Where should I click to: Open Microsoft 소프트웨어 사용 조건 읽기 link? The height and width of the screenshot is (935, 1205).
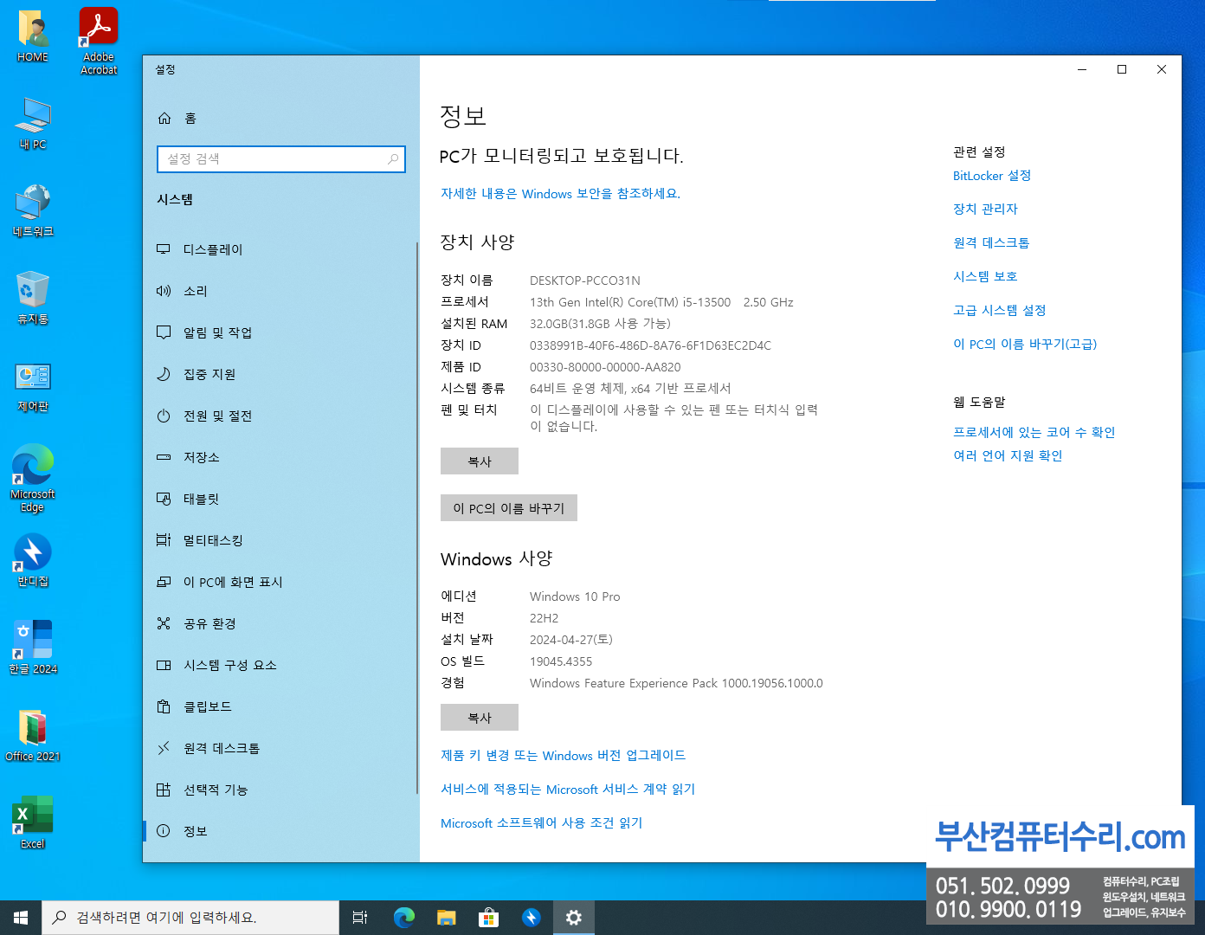[x=542, y=823]
